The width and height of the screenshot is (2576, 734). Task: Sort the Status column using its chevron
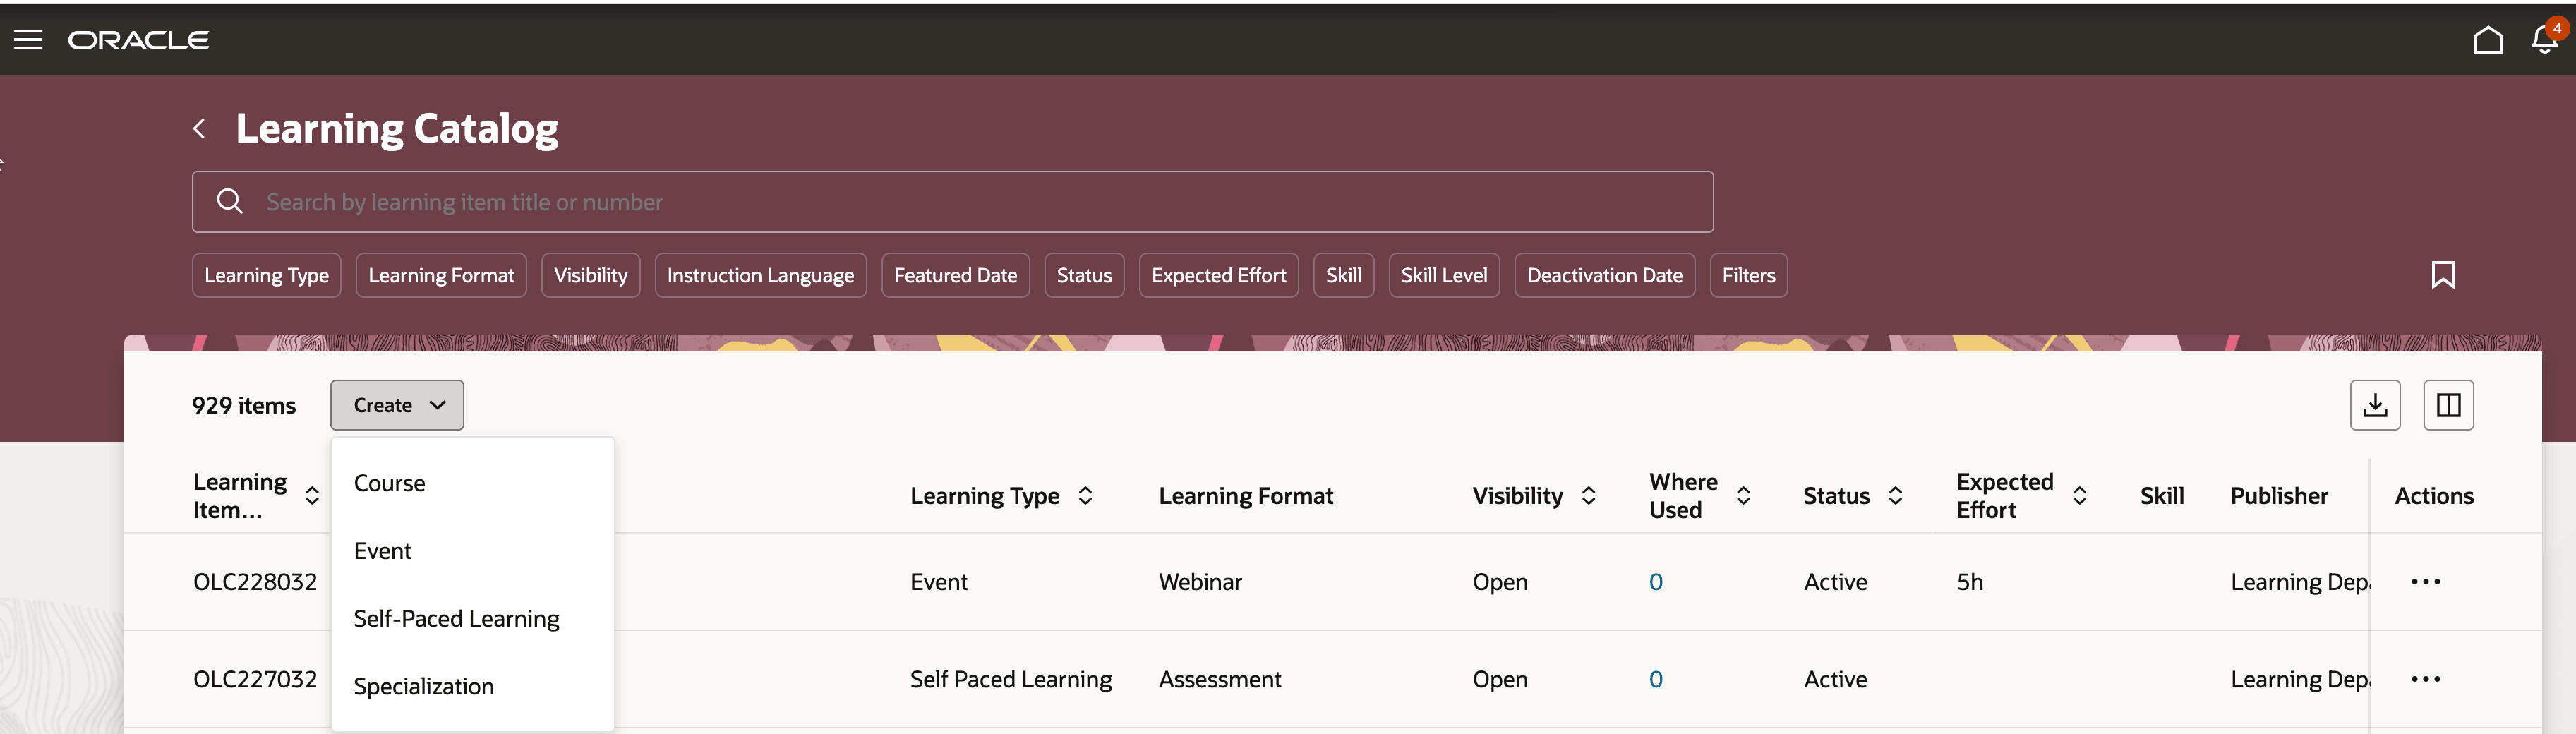(1896, 495)
